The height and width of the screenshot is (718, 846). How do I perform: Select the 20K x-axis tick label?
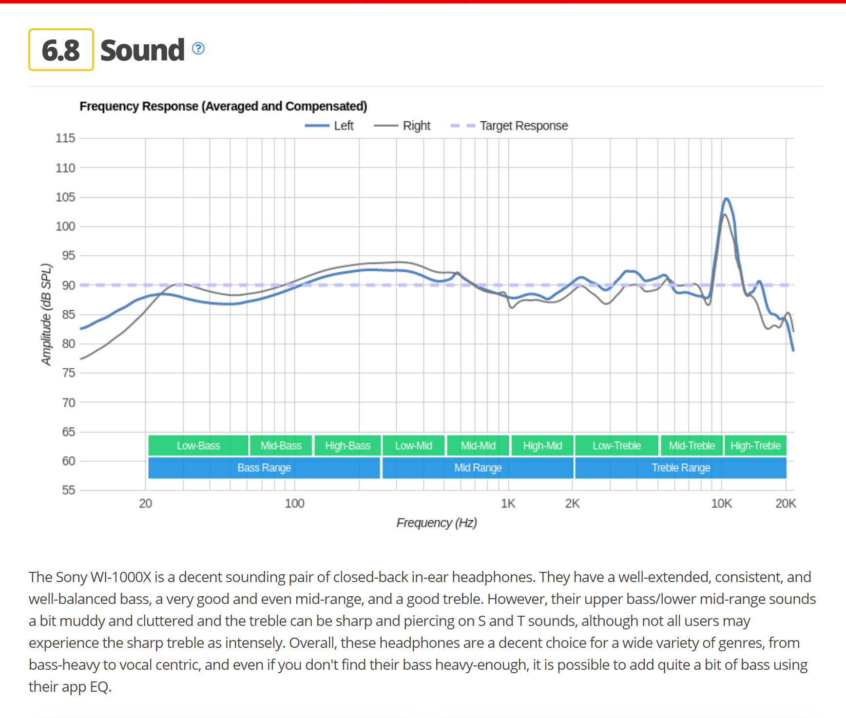[786, 503]
